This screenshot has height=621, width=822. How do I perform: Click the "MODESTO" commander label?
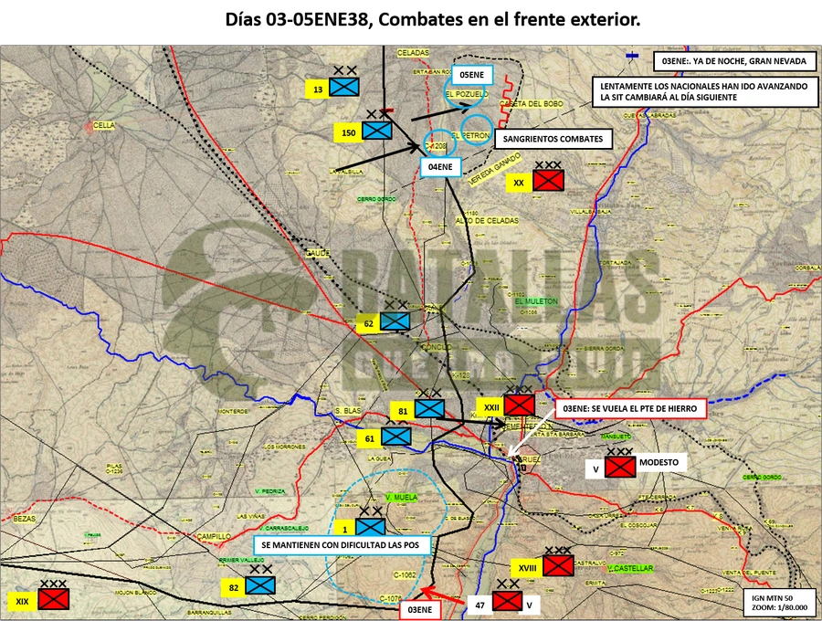tap(659, 463)
